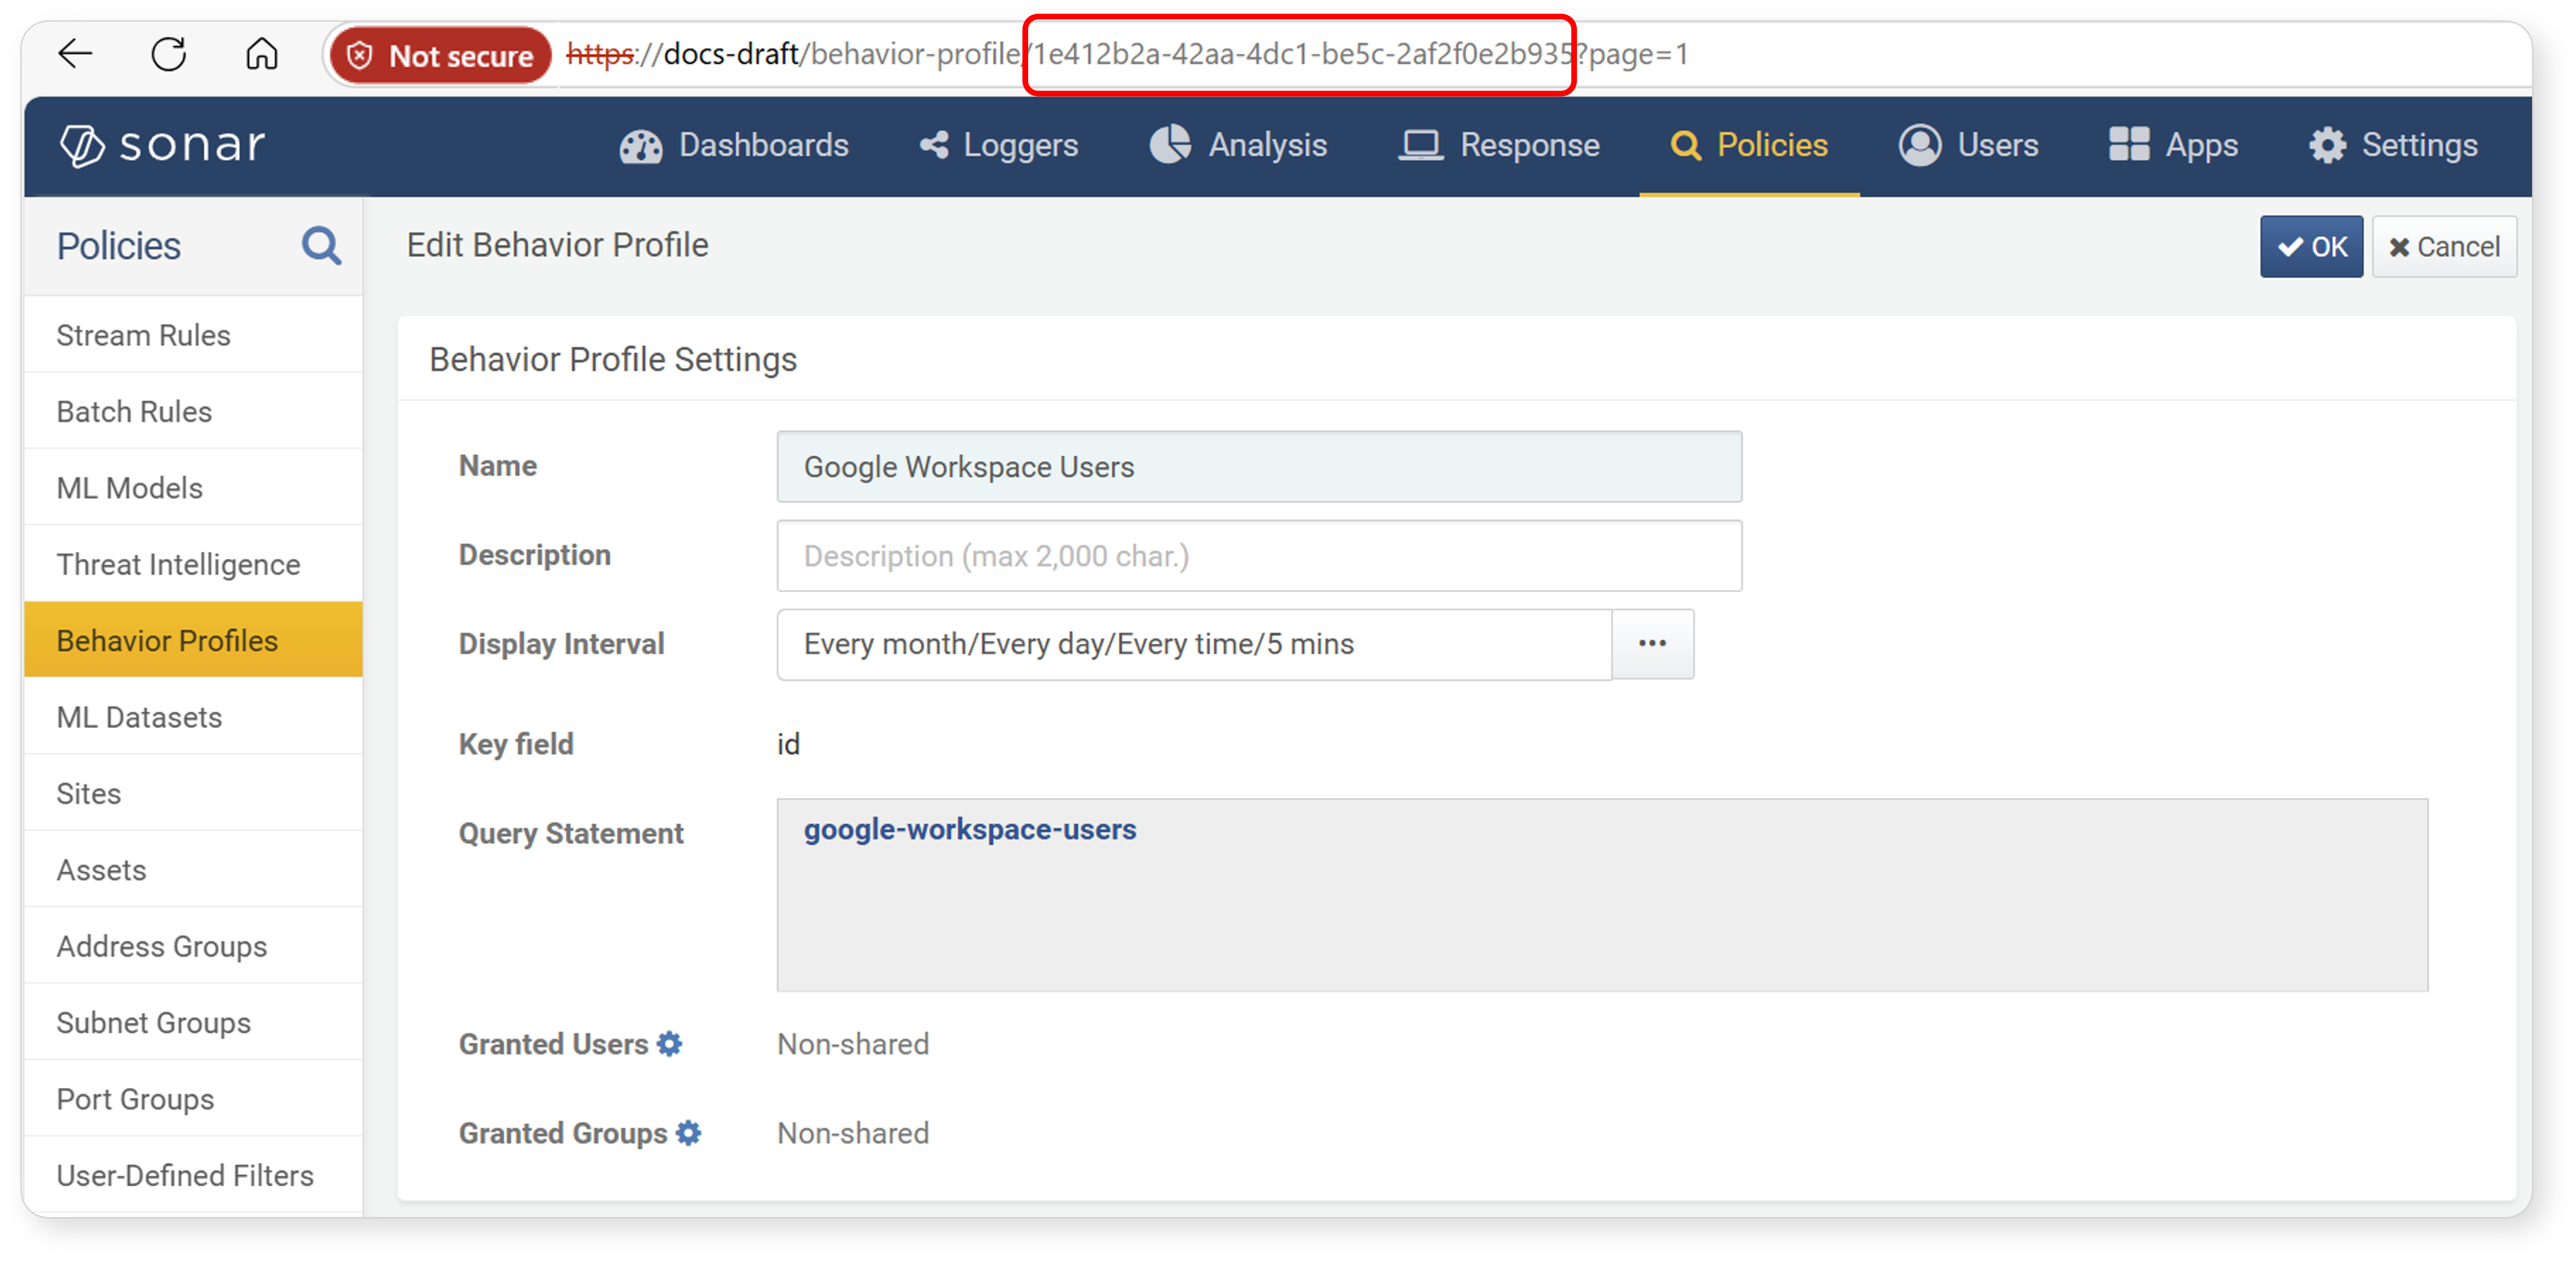Open Threat Intelligence in the sidebar
Screen dimensions: 2576x1261
pyautogui.click(x=193, y=565)
